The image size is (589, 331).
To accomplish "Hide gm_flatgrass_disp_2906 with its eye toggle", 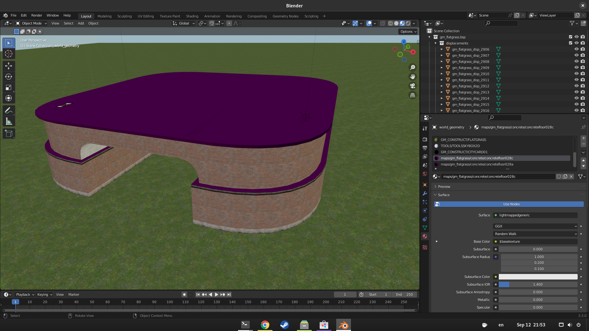I will click(576, 49).
